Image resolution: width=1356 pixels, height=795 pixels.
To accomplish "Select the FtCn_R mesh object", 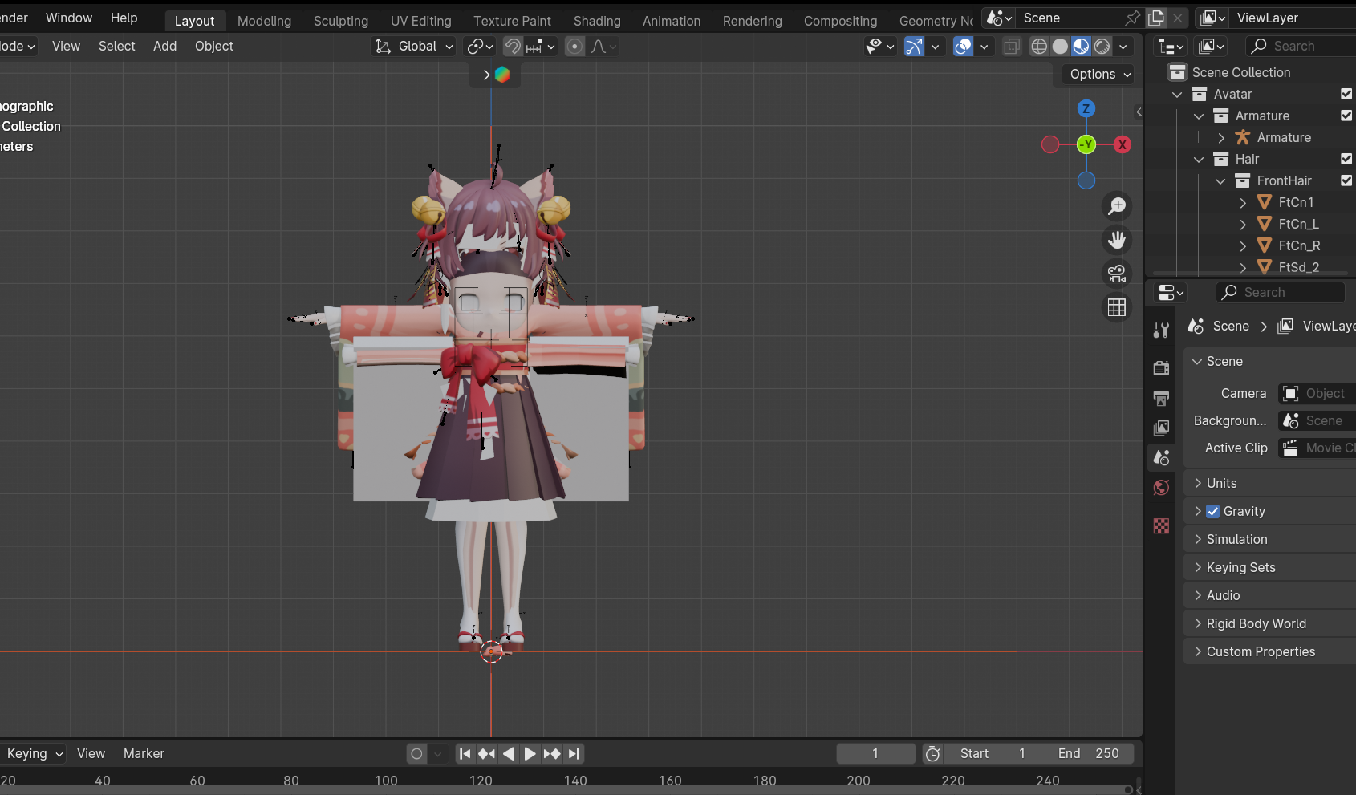I will (x=1299, y=245).
